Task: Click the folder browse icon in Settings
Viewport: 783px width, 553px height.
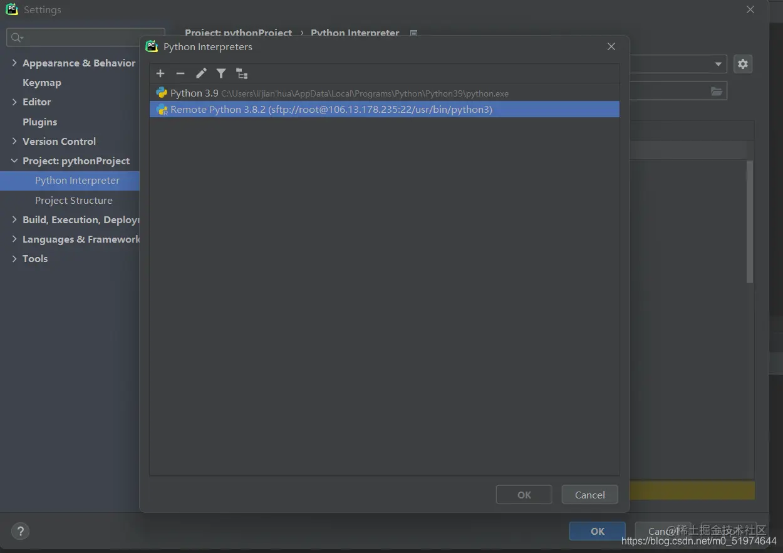Action: (x=717, y=91)
